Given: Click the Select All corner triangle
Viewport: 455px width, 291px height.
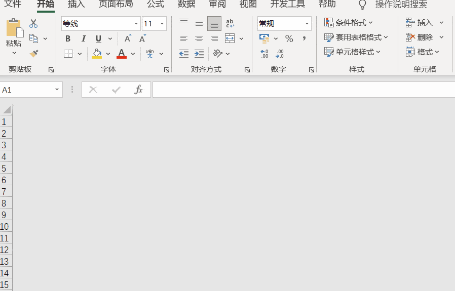Looking at the screenshot, I should pos(7,110).
